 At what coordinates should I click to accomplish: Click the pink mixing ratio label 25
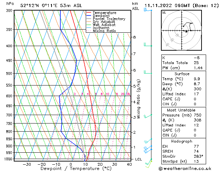coord(128,94)
